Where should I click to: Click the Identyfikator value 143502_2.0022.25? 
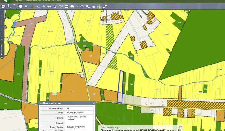76,127
